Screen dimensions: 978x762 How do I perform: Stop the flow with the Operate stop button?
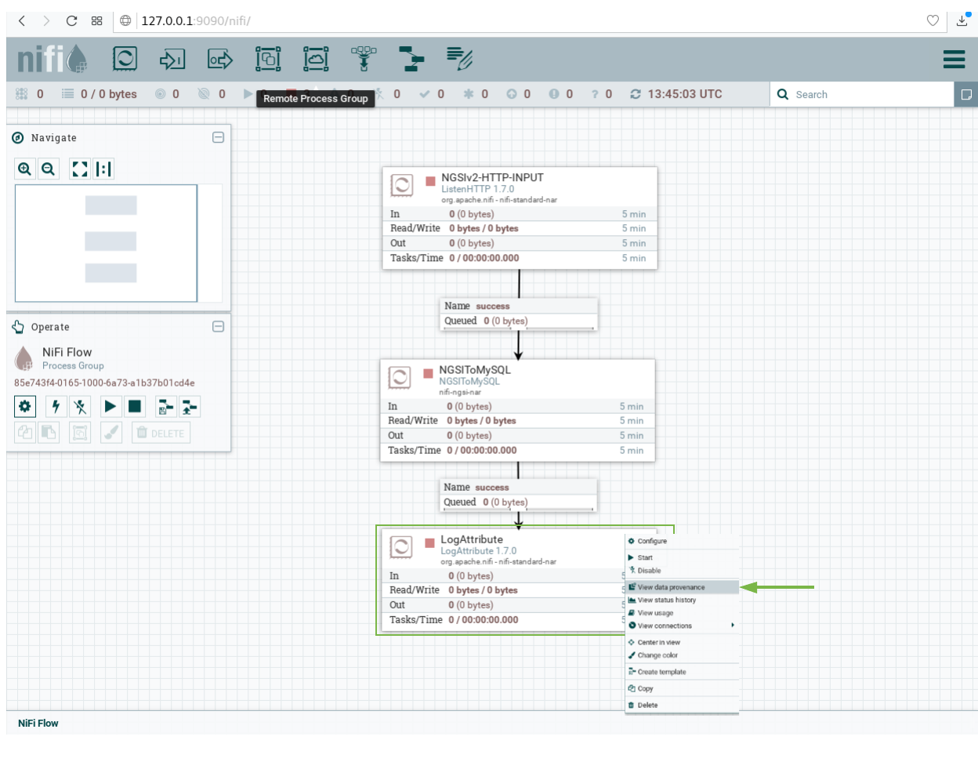point(135,406)
